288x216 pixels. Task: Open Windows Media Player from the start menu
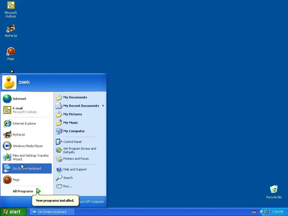point(27,146)
